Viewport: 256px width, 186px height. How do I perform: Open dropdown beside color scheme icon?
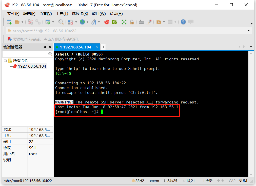76,22
